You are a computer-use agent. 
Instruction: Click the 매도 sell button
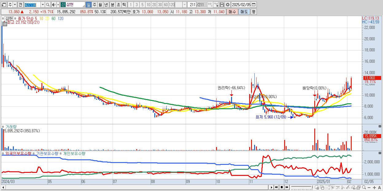click(244, 12)
